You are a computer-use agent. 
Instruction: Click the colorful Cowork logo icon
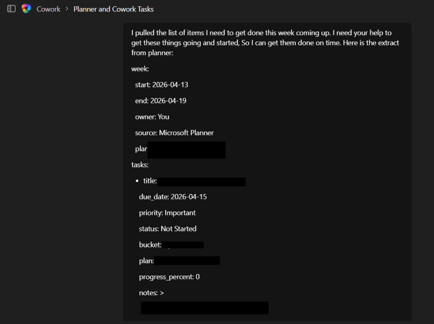(x=27, y=9)
